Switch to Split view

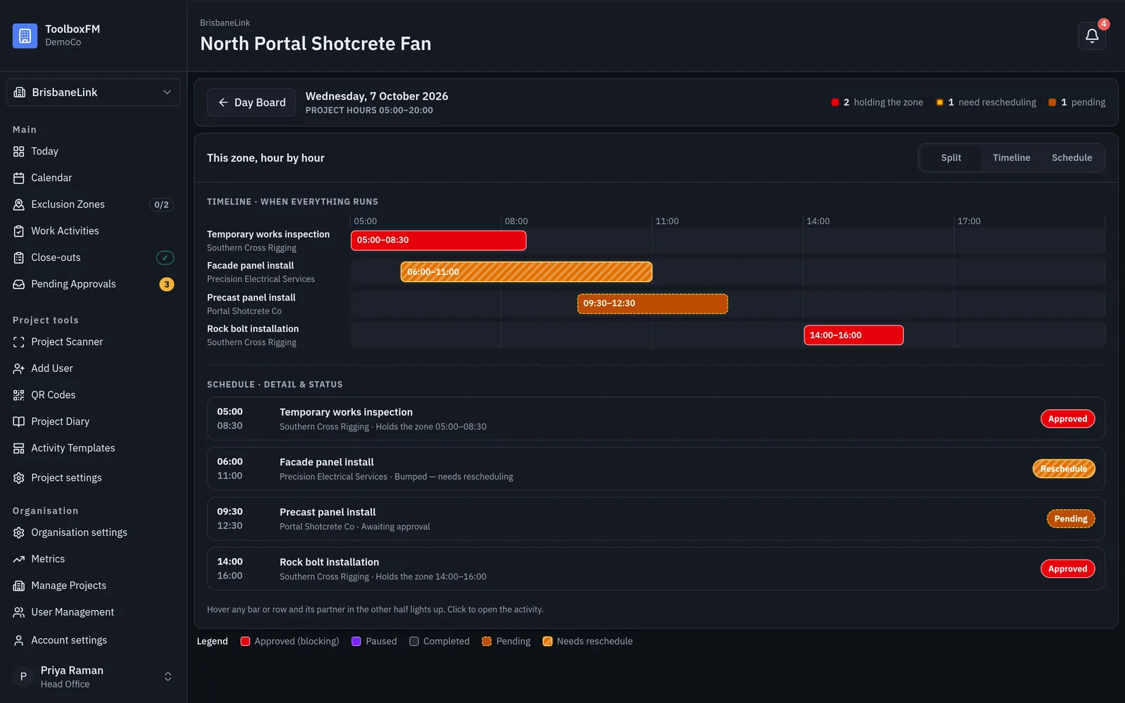[x=951, y=157]
